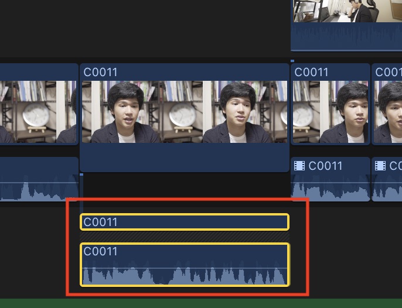This screenshot has width=402, height=308.
Task: Select the thin yellow-outlined C0011 clip
Action: (x=185, y=222)
